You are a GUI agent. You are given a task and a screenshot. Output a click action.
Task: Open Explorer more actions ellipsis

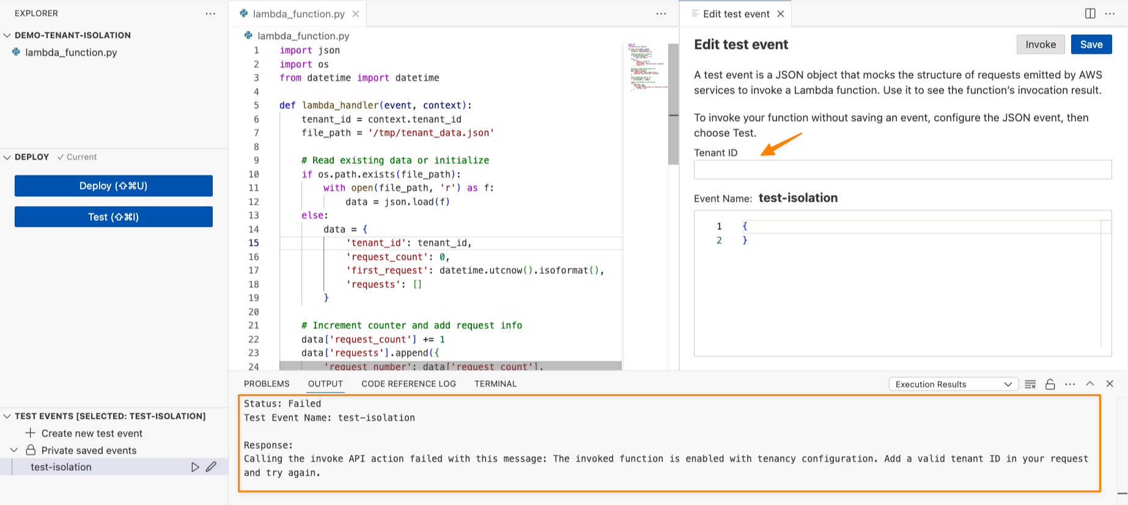pyautogui.click(x=210, y=13)
